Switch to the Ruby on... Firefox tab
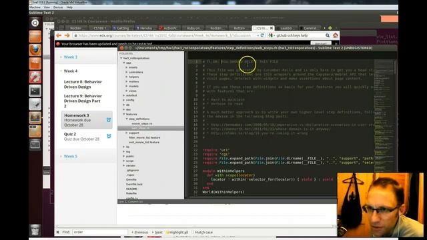Image resolution: width=427 pixels, height=240 pixels. pyautogui.click(x=193, y=28)
